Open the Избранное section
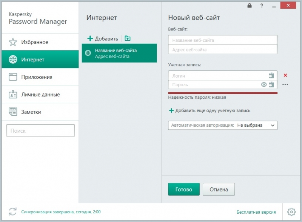The width and height of the screenshot is (302, 222). coord(40,42)
